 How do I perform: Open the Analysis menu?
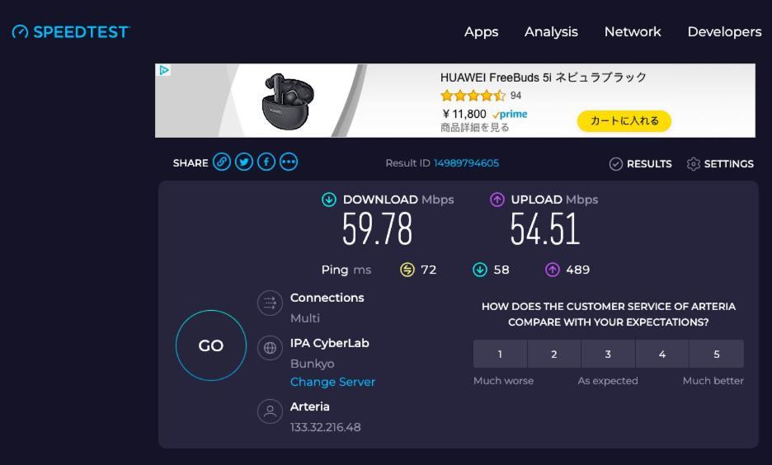click(x=551, y=32)
